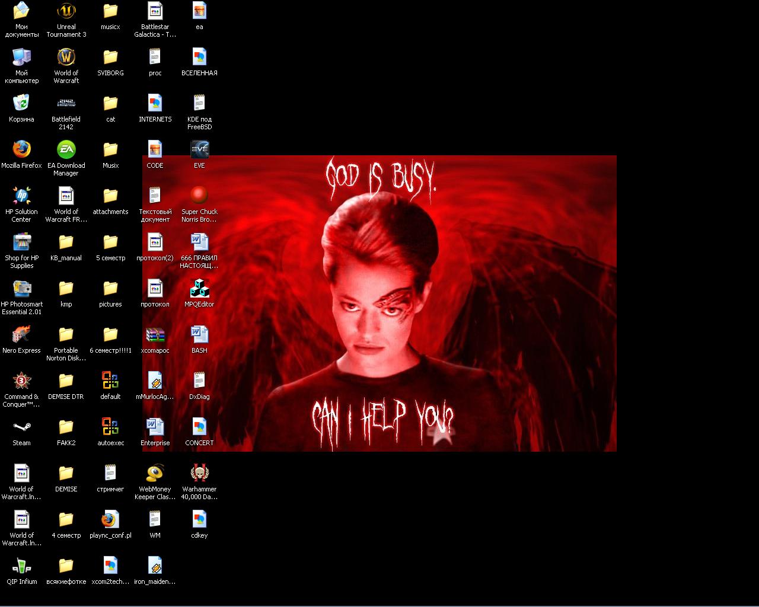Open the cat folder
Viewport: 759px width, 607px height.
point(110,103)
